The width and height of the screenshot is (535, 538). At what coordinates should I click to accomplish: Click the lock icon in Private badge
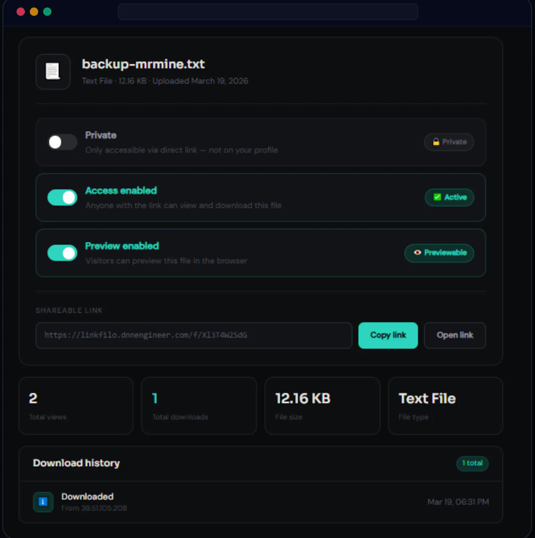[436, 142]
